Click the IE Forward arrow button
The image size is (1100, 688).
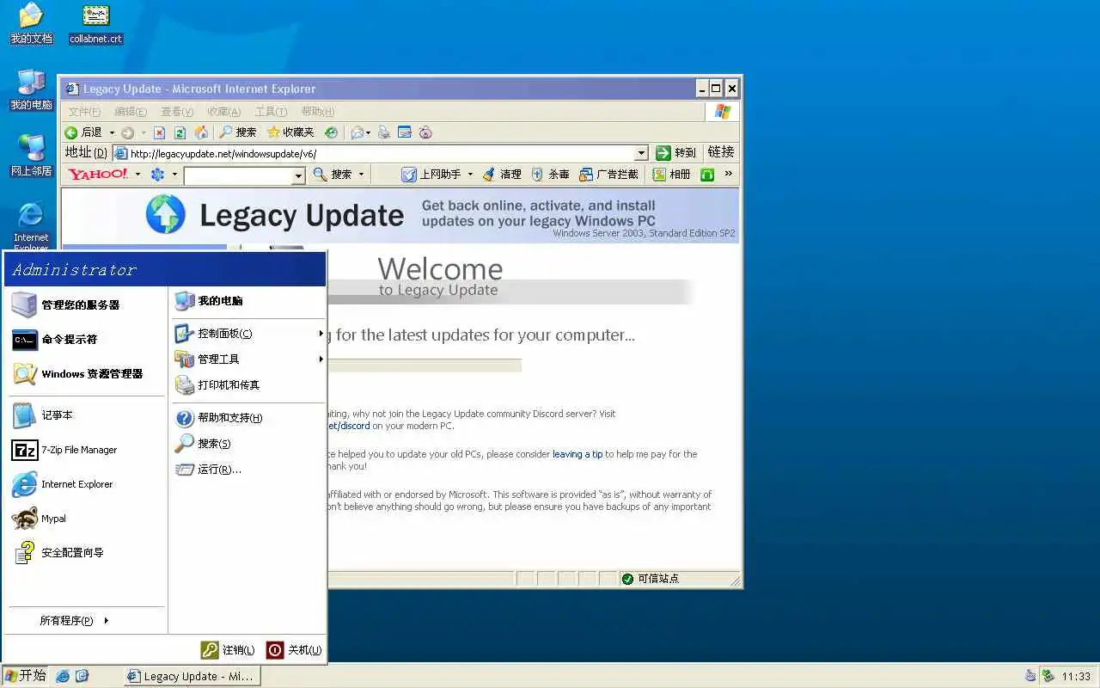(127, 132)
